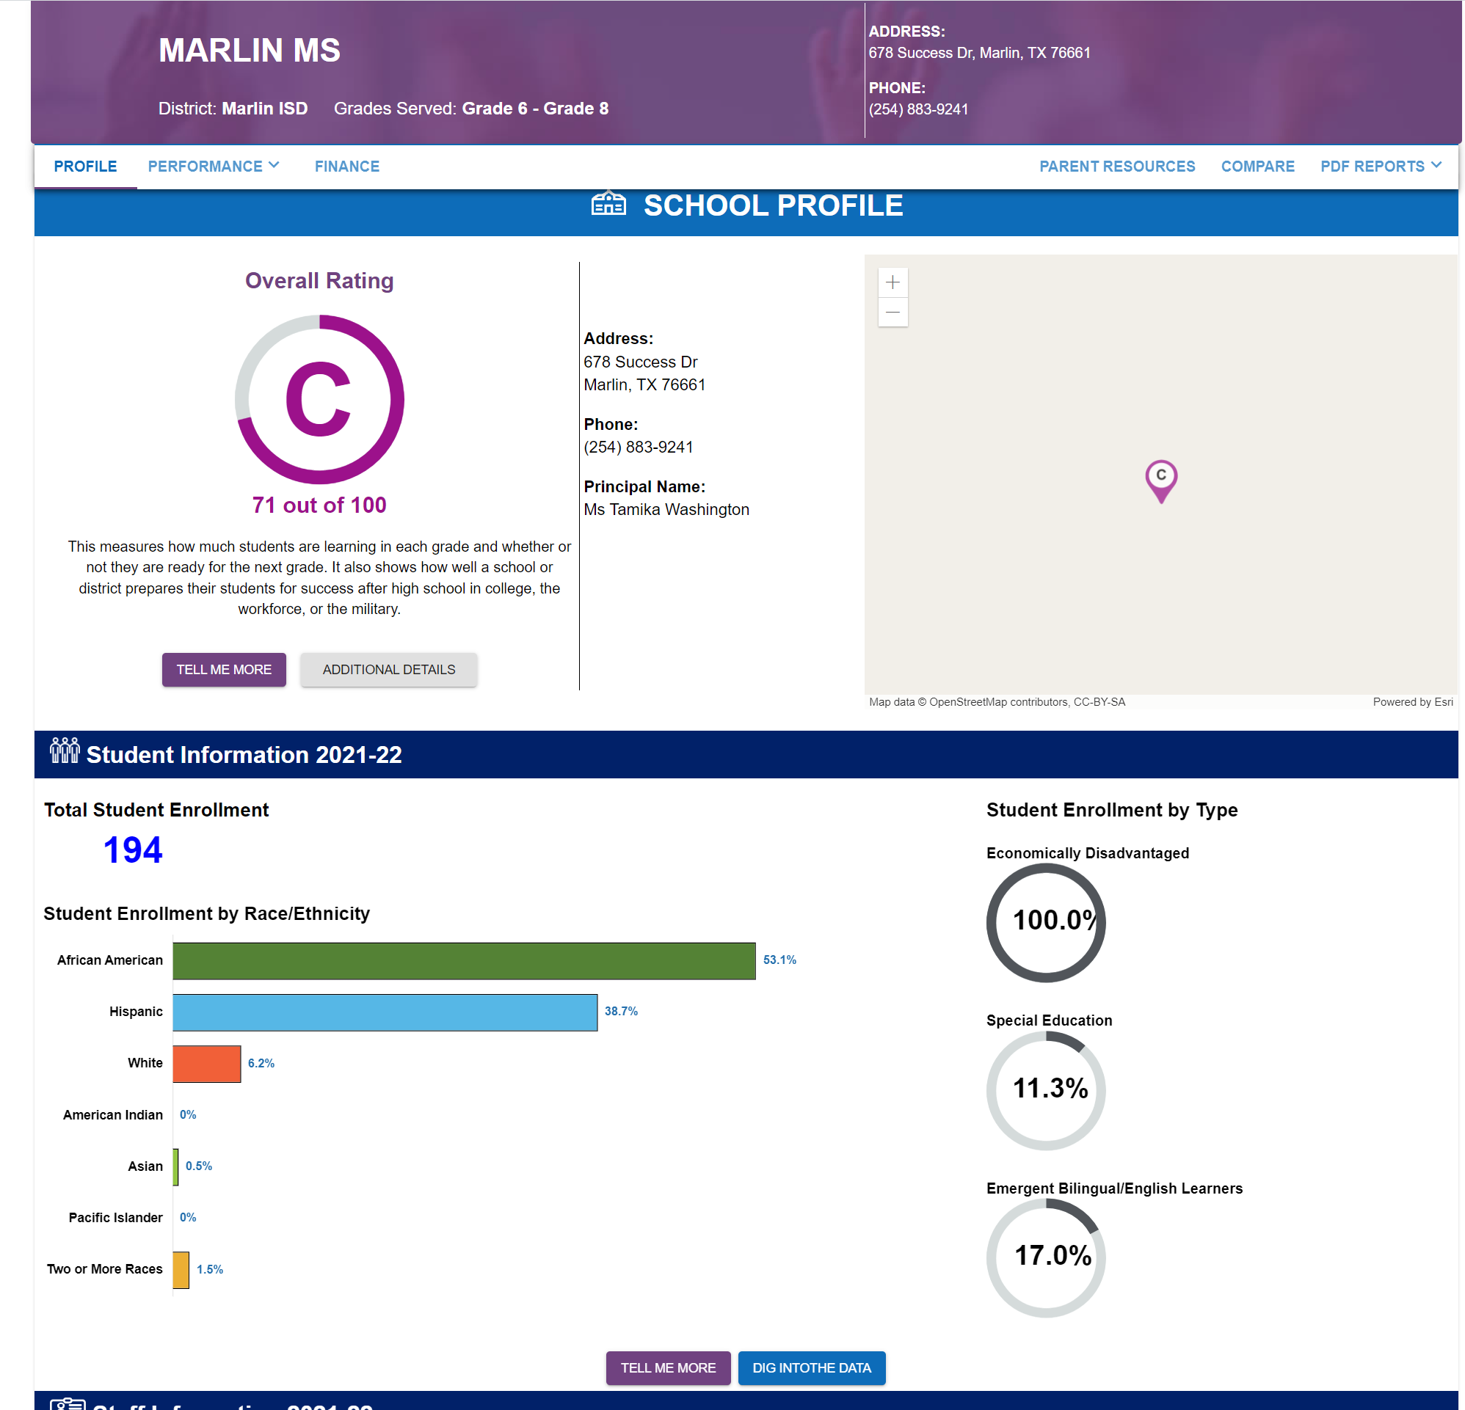Open the Profile tab
The width and height of the screenshot is (1465, 1410).
[85, 167]
